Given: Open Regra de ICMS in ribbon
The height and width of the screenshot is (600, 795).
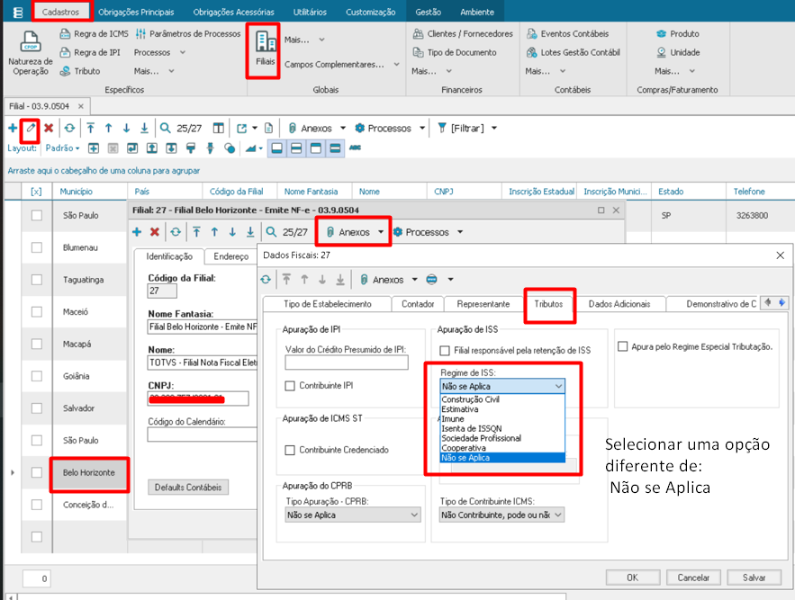Looking at the screenshot, I should [95, 33].
